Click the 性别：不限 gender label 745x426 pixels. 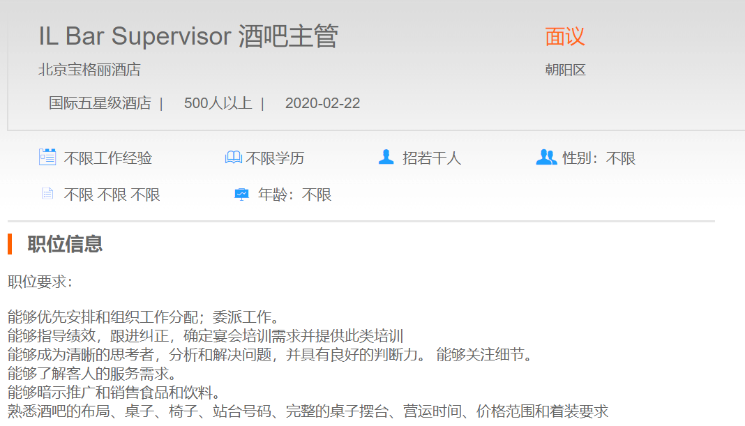[x=599, y=158]
